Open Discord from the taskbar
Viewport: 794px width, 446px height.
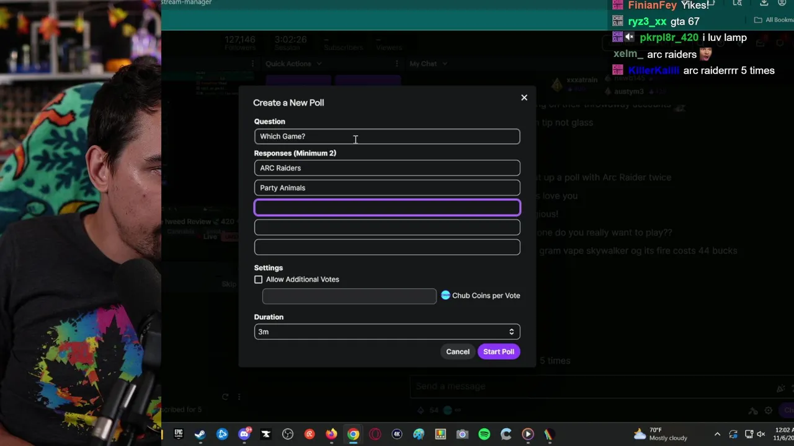point(244,434)
